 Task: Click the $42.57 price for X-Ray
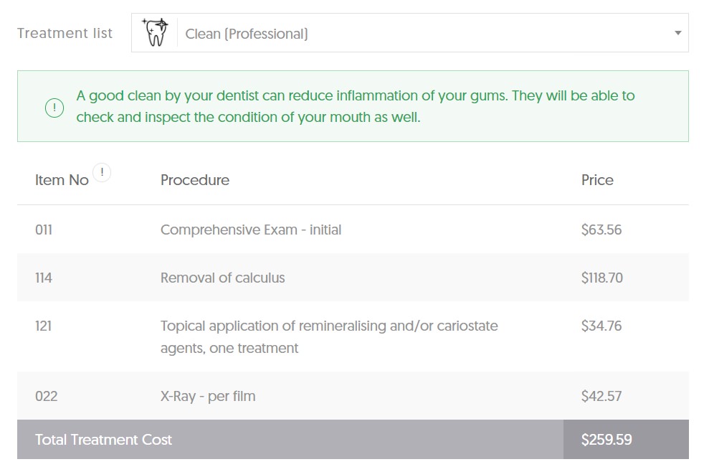tap(601, 396)
